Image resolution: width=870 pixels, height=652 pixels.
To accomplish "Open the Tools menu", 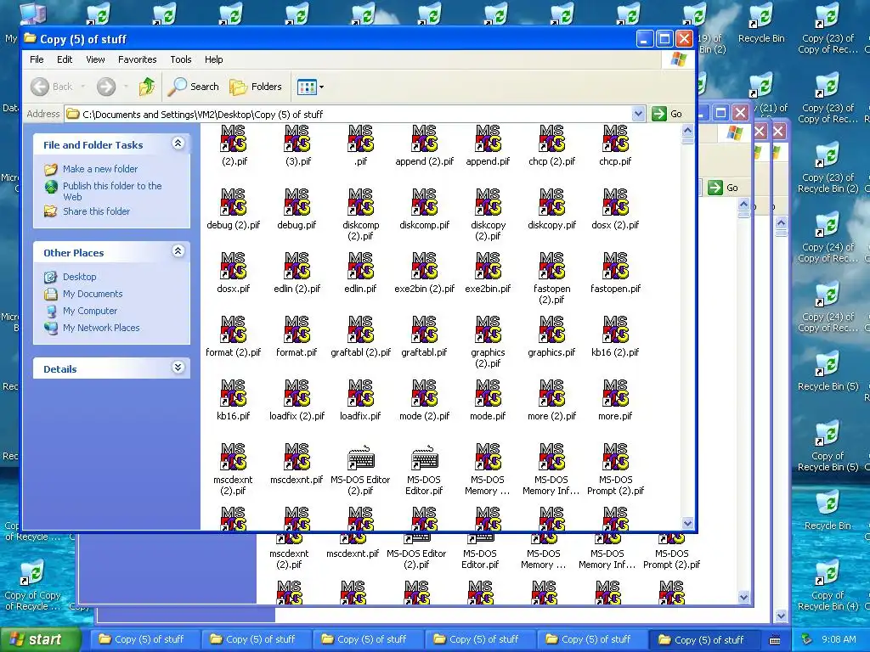I will point(181,59).
